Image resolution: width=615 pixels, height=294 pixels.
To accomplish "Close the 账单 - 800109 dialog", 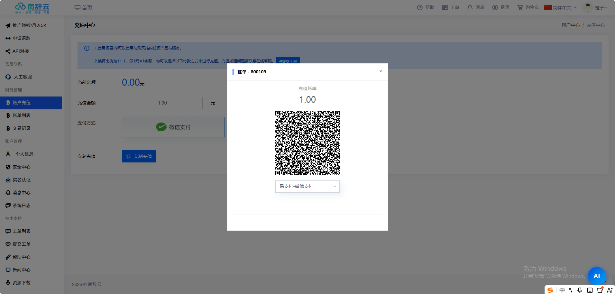I will (381, 71).
